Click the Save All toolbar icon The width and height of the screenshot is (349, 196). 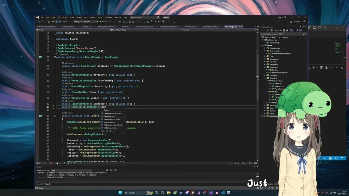pos(59,22)
